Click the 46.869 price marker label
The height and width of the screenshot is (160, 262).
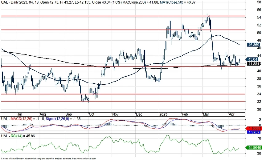[254, 45]
